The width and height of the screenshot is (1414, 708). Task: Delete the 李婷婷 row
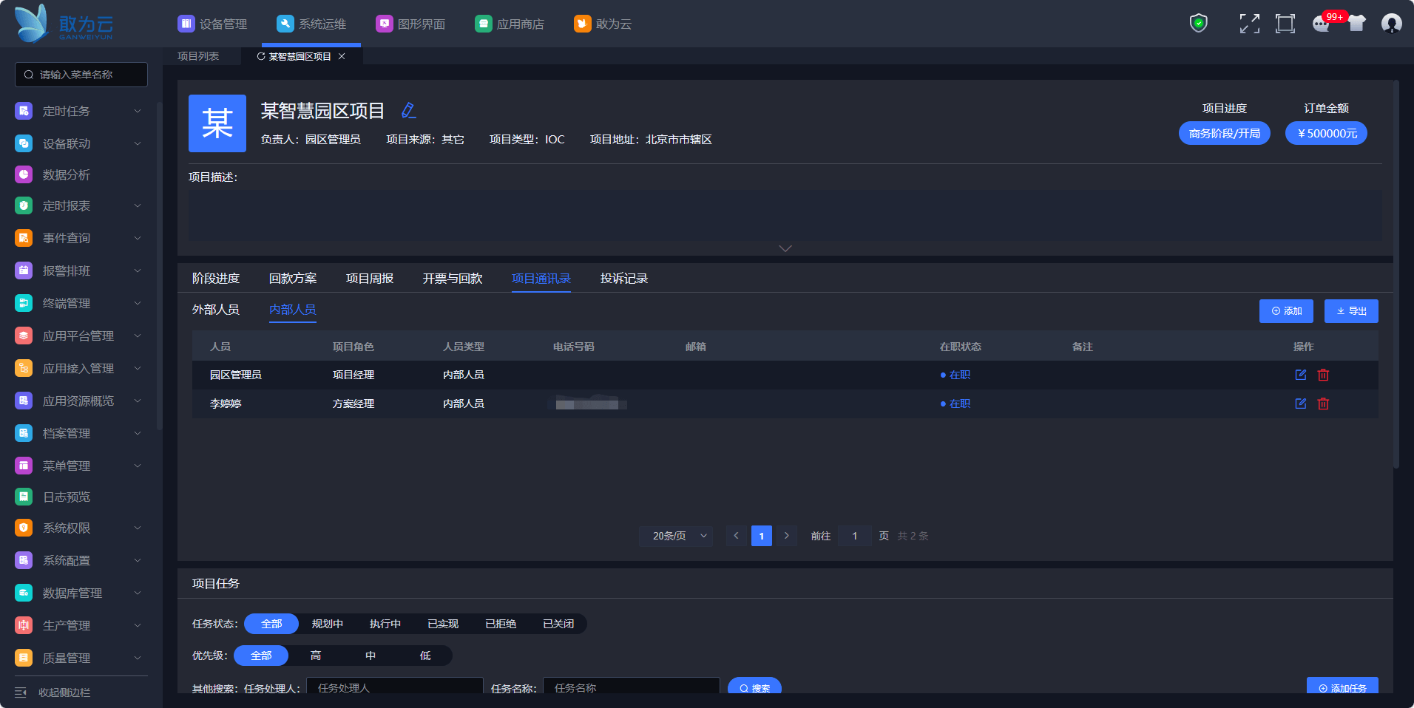[1324, 404]
